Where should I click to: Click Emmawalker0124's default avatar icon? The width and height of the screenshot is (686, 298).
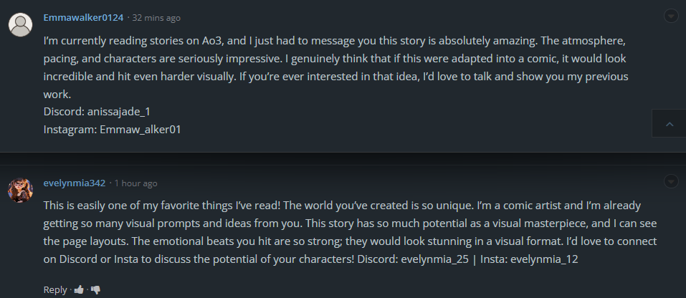(x=20, y=24)
